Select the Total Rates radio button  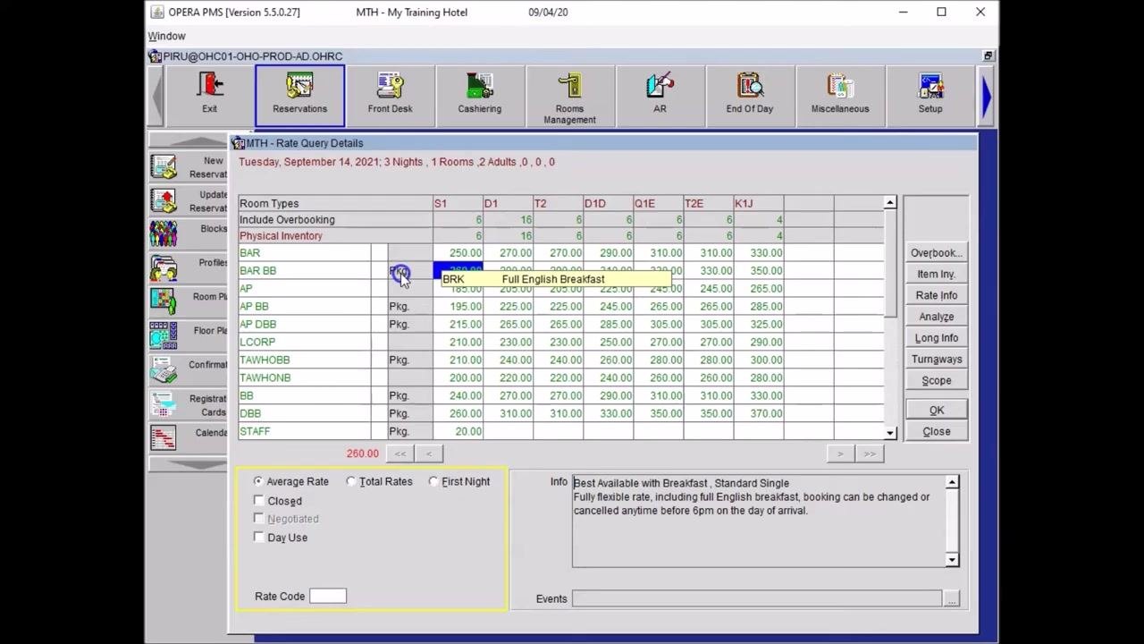point(351,481)
